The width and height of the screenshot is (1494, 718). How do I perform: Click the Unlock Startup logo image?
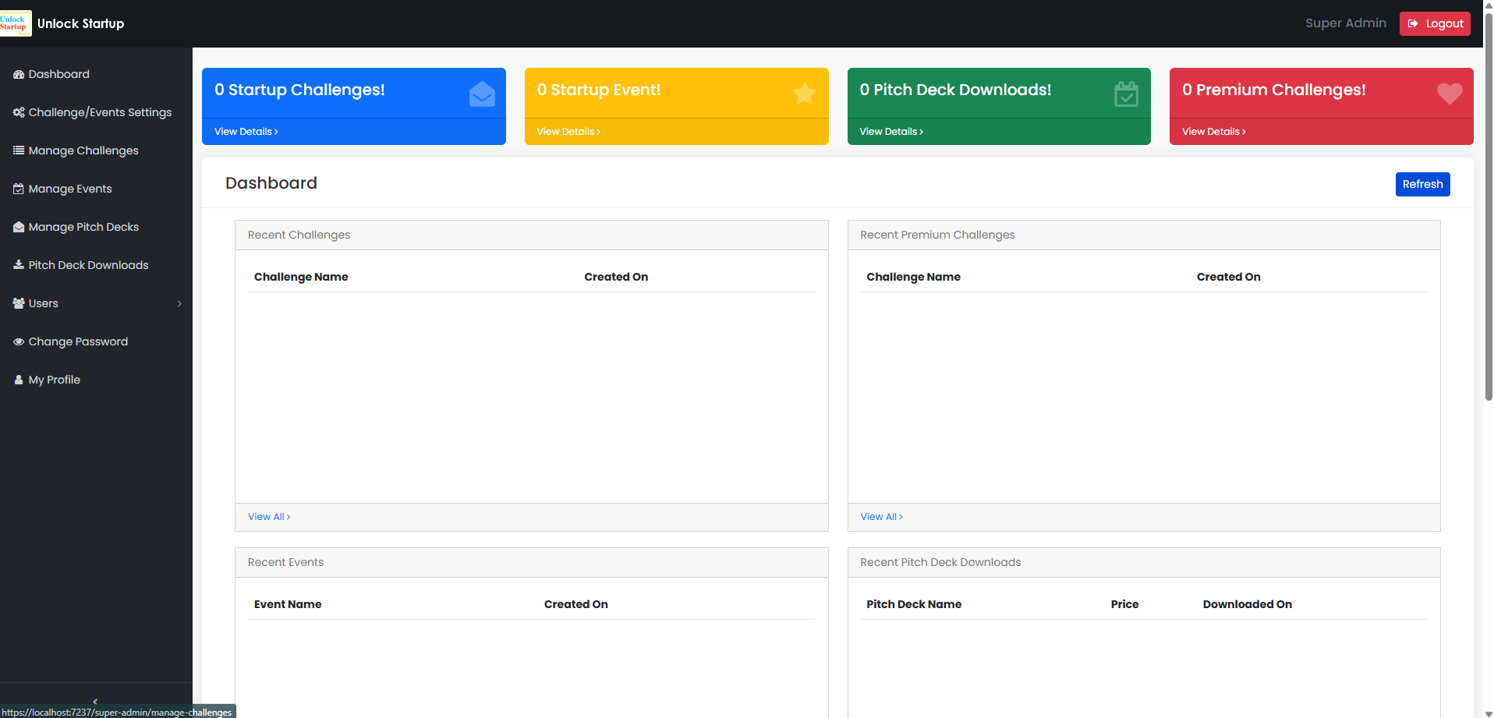16,23
